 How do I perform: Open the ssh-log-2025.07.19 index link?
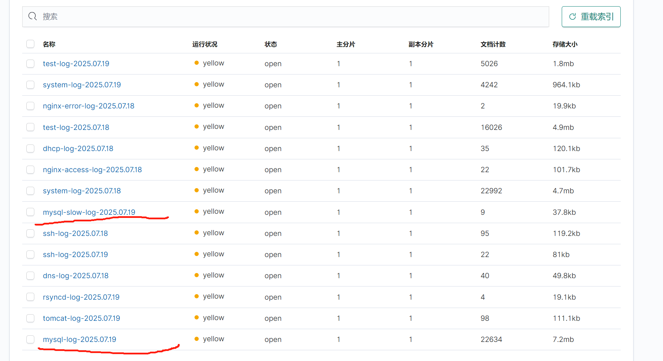[x=75, y=255]
